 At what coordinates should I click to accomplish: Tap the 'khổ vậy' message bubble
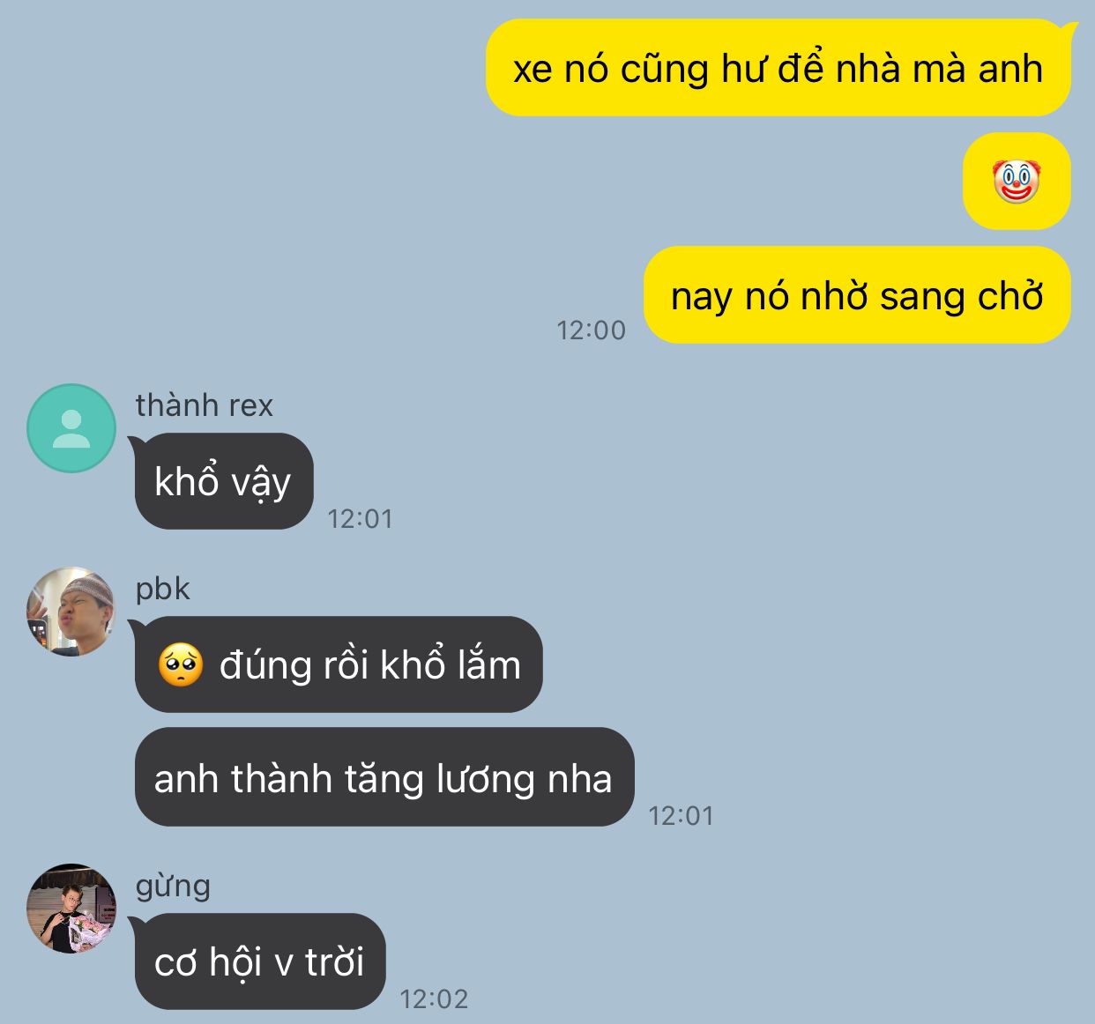(x=223, y=481)
